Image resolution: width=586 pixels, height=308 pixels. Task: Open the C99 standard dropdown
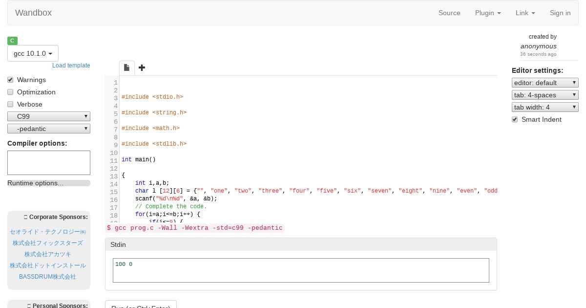pyautogui.click(x=49, y=116)
